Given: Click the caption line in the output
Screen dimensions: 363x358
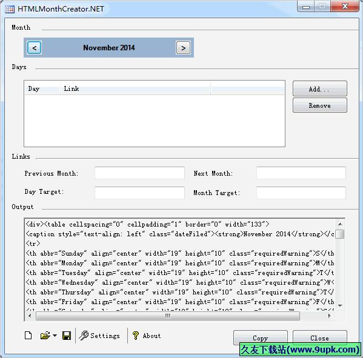Looking at the screenshot, I should (180, 234).
